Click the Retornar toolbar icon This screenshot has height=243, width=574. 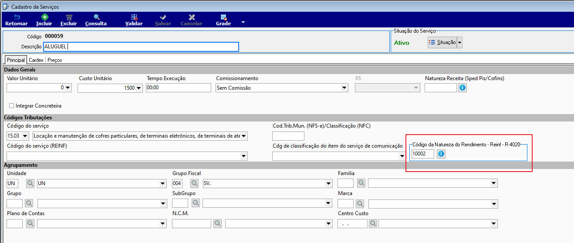17,17
